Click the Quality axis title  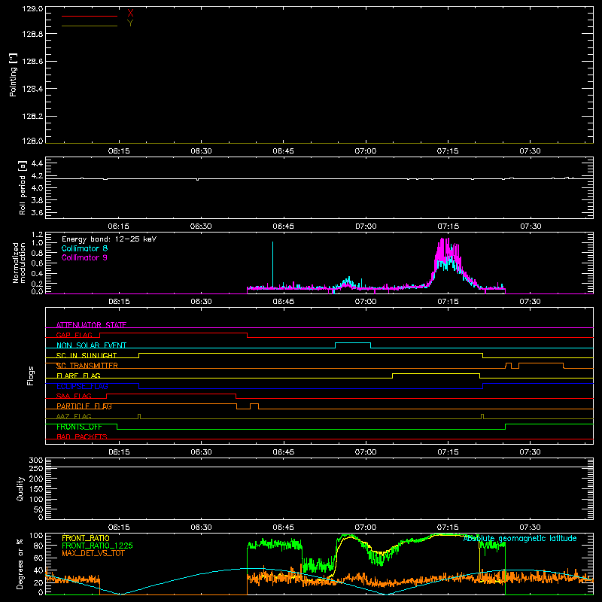20,488
